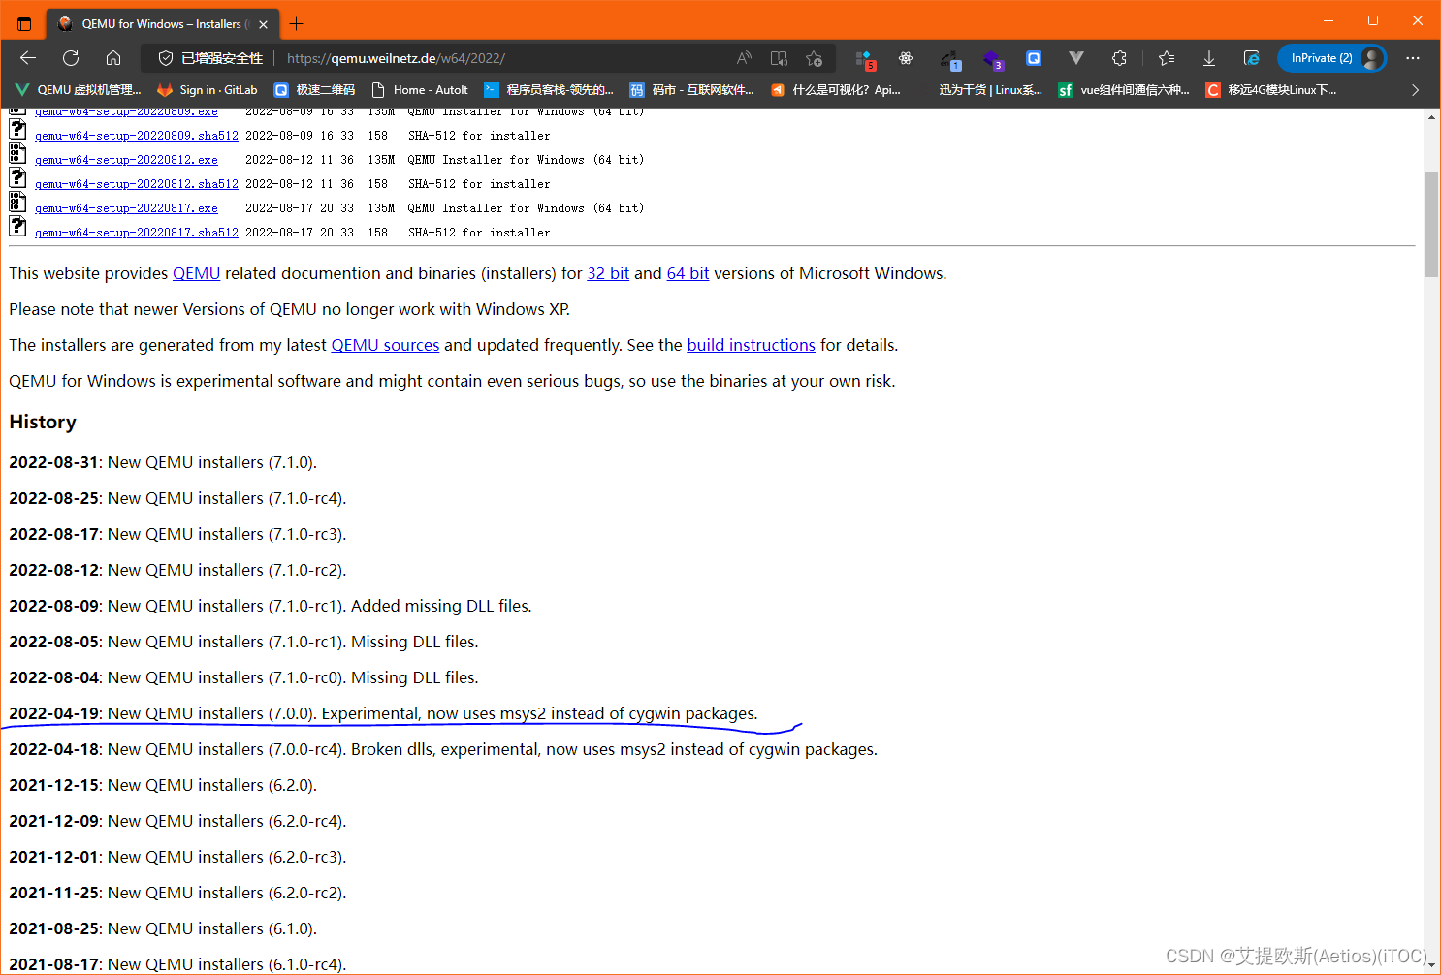Screen dimensions: 1441x975
Task: Select the History heading
Action: [x=43, y=422]
